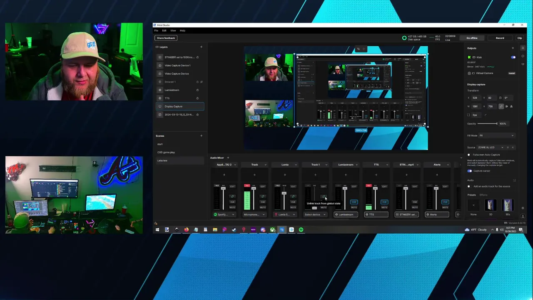Click the transform width input field

click(476, 106)
